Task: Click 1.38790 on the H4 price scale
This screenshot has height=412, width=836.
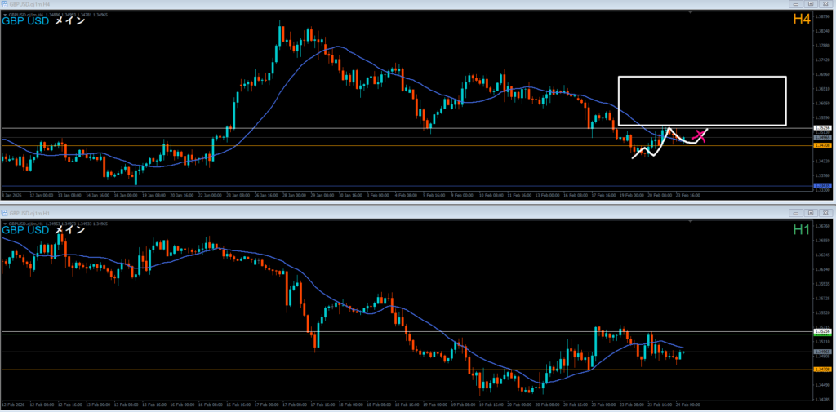Action: [821, 17]
